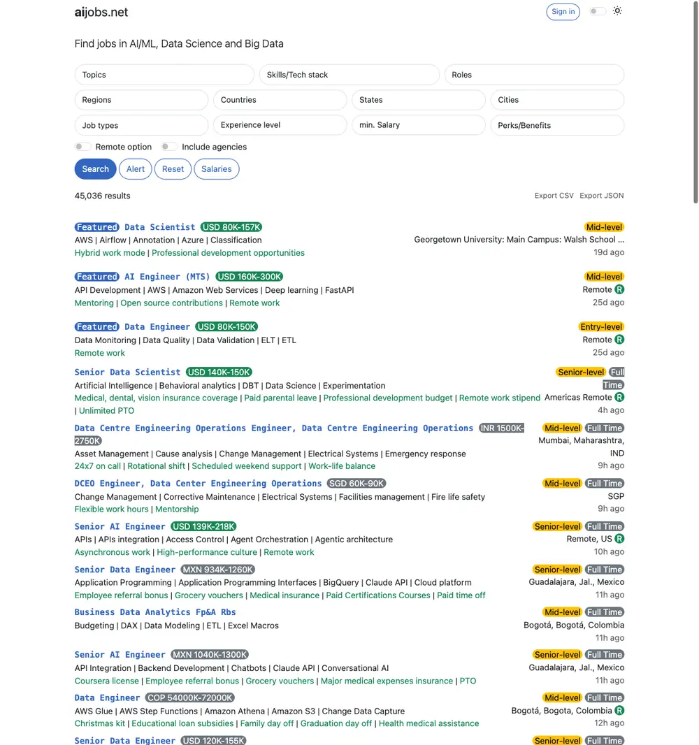This screenshot has width=699, height=745.
Task: Open the AI Engineer (MTS) listing
Action: [167, 277]
